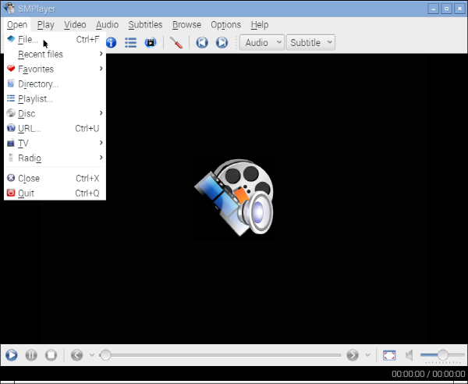Click the blue information icon in toolbar
The width and height of the screenshot is (468, 384).
pyautogui.click(x=111, y=42)
